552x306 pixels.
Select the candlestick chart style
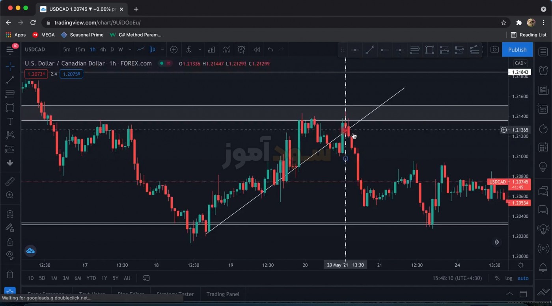point(152,49)
